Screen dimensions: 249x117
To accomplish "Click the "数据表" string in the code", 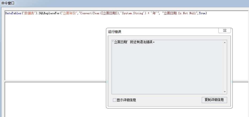I will (29, 13).
